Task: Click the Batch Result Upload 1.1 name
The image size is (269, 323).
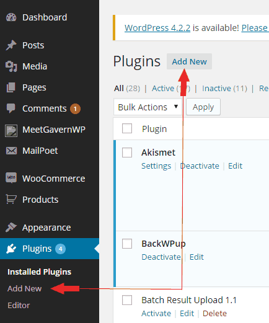Action: click(x=189, y=300)
